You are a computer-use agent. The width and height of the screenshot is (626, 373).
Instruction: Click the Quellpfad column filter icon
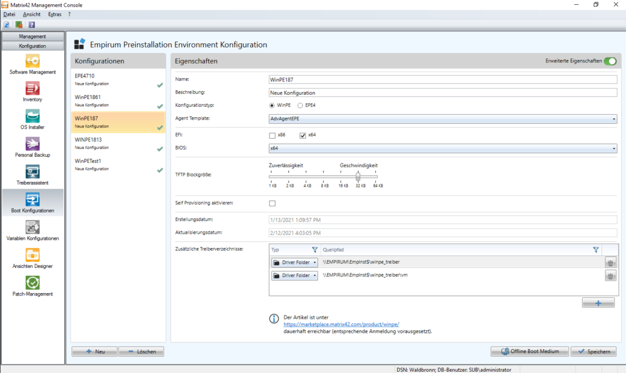[595, 250]
